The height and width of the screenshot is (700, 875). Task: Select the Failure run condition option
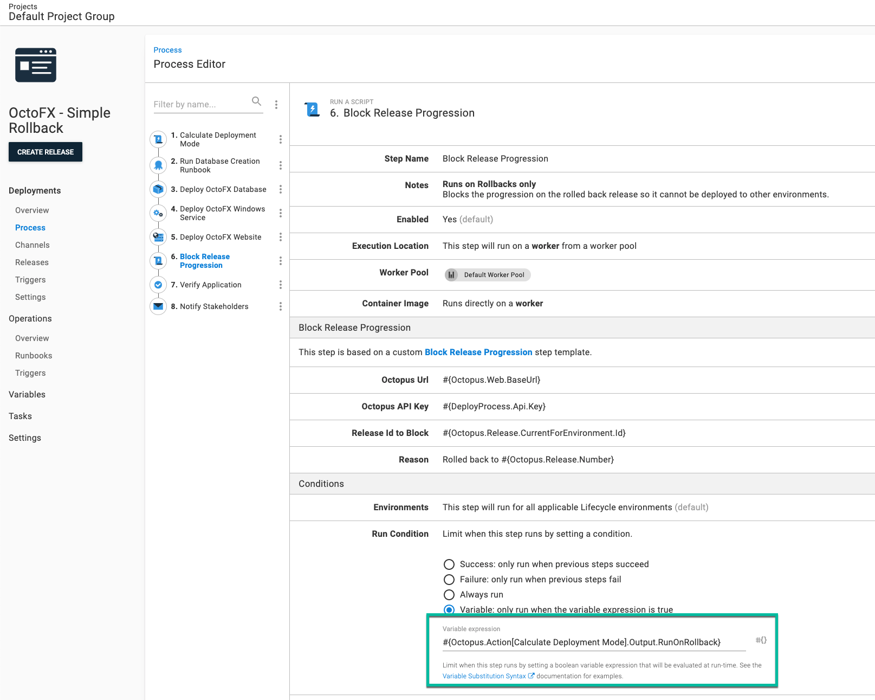(449, 580)
